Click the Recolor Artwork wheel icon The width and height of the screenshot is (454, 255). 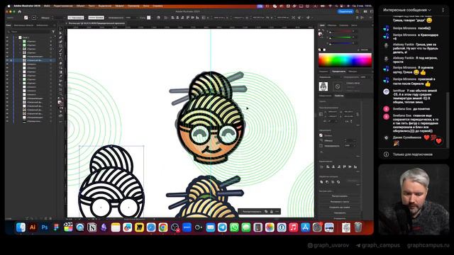pos(158,18)
